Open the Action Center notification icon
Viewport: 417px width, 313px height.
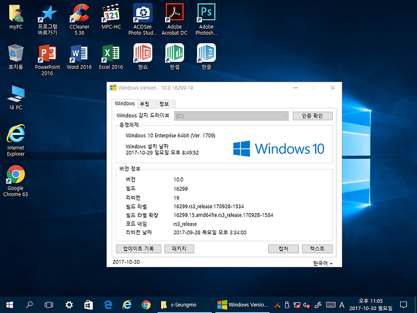coord(404,305)
